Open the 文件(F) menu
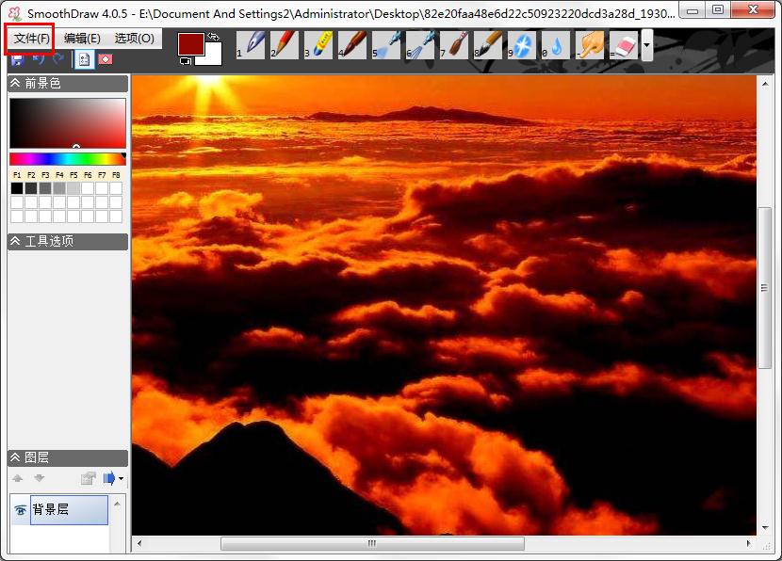 pyautogui.click(x=32, y=39)
